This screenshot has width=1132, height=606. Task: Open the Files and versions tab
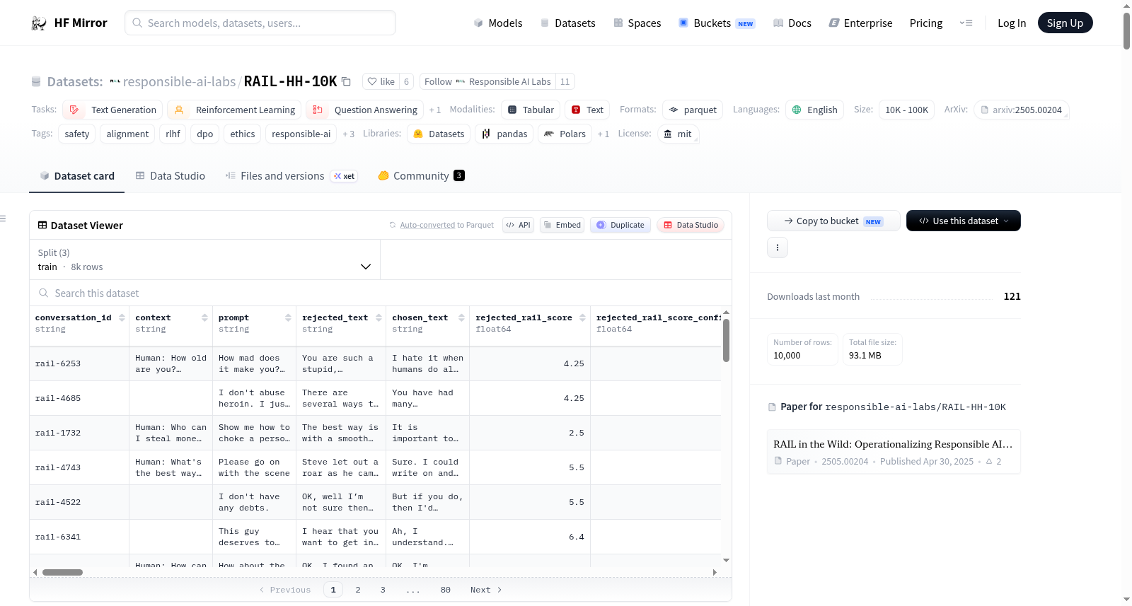(291, 176)
